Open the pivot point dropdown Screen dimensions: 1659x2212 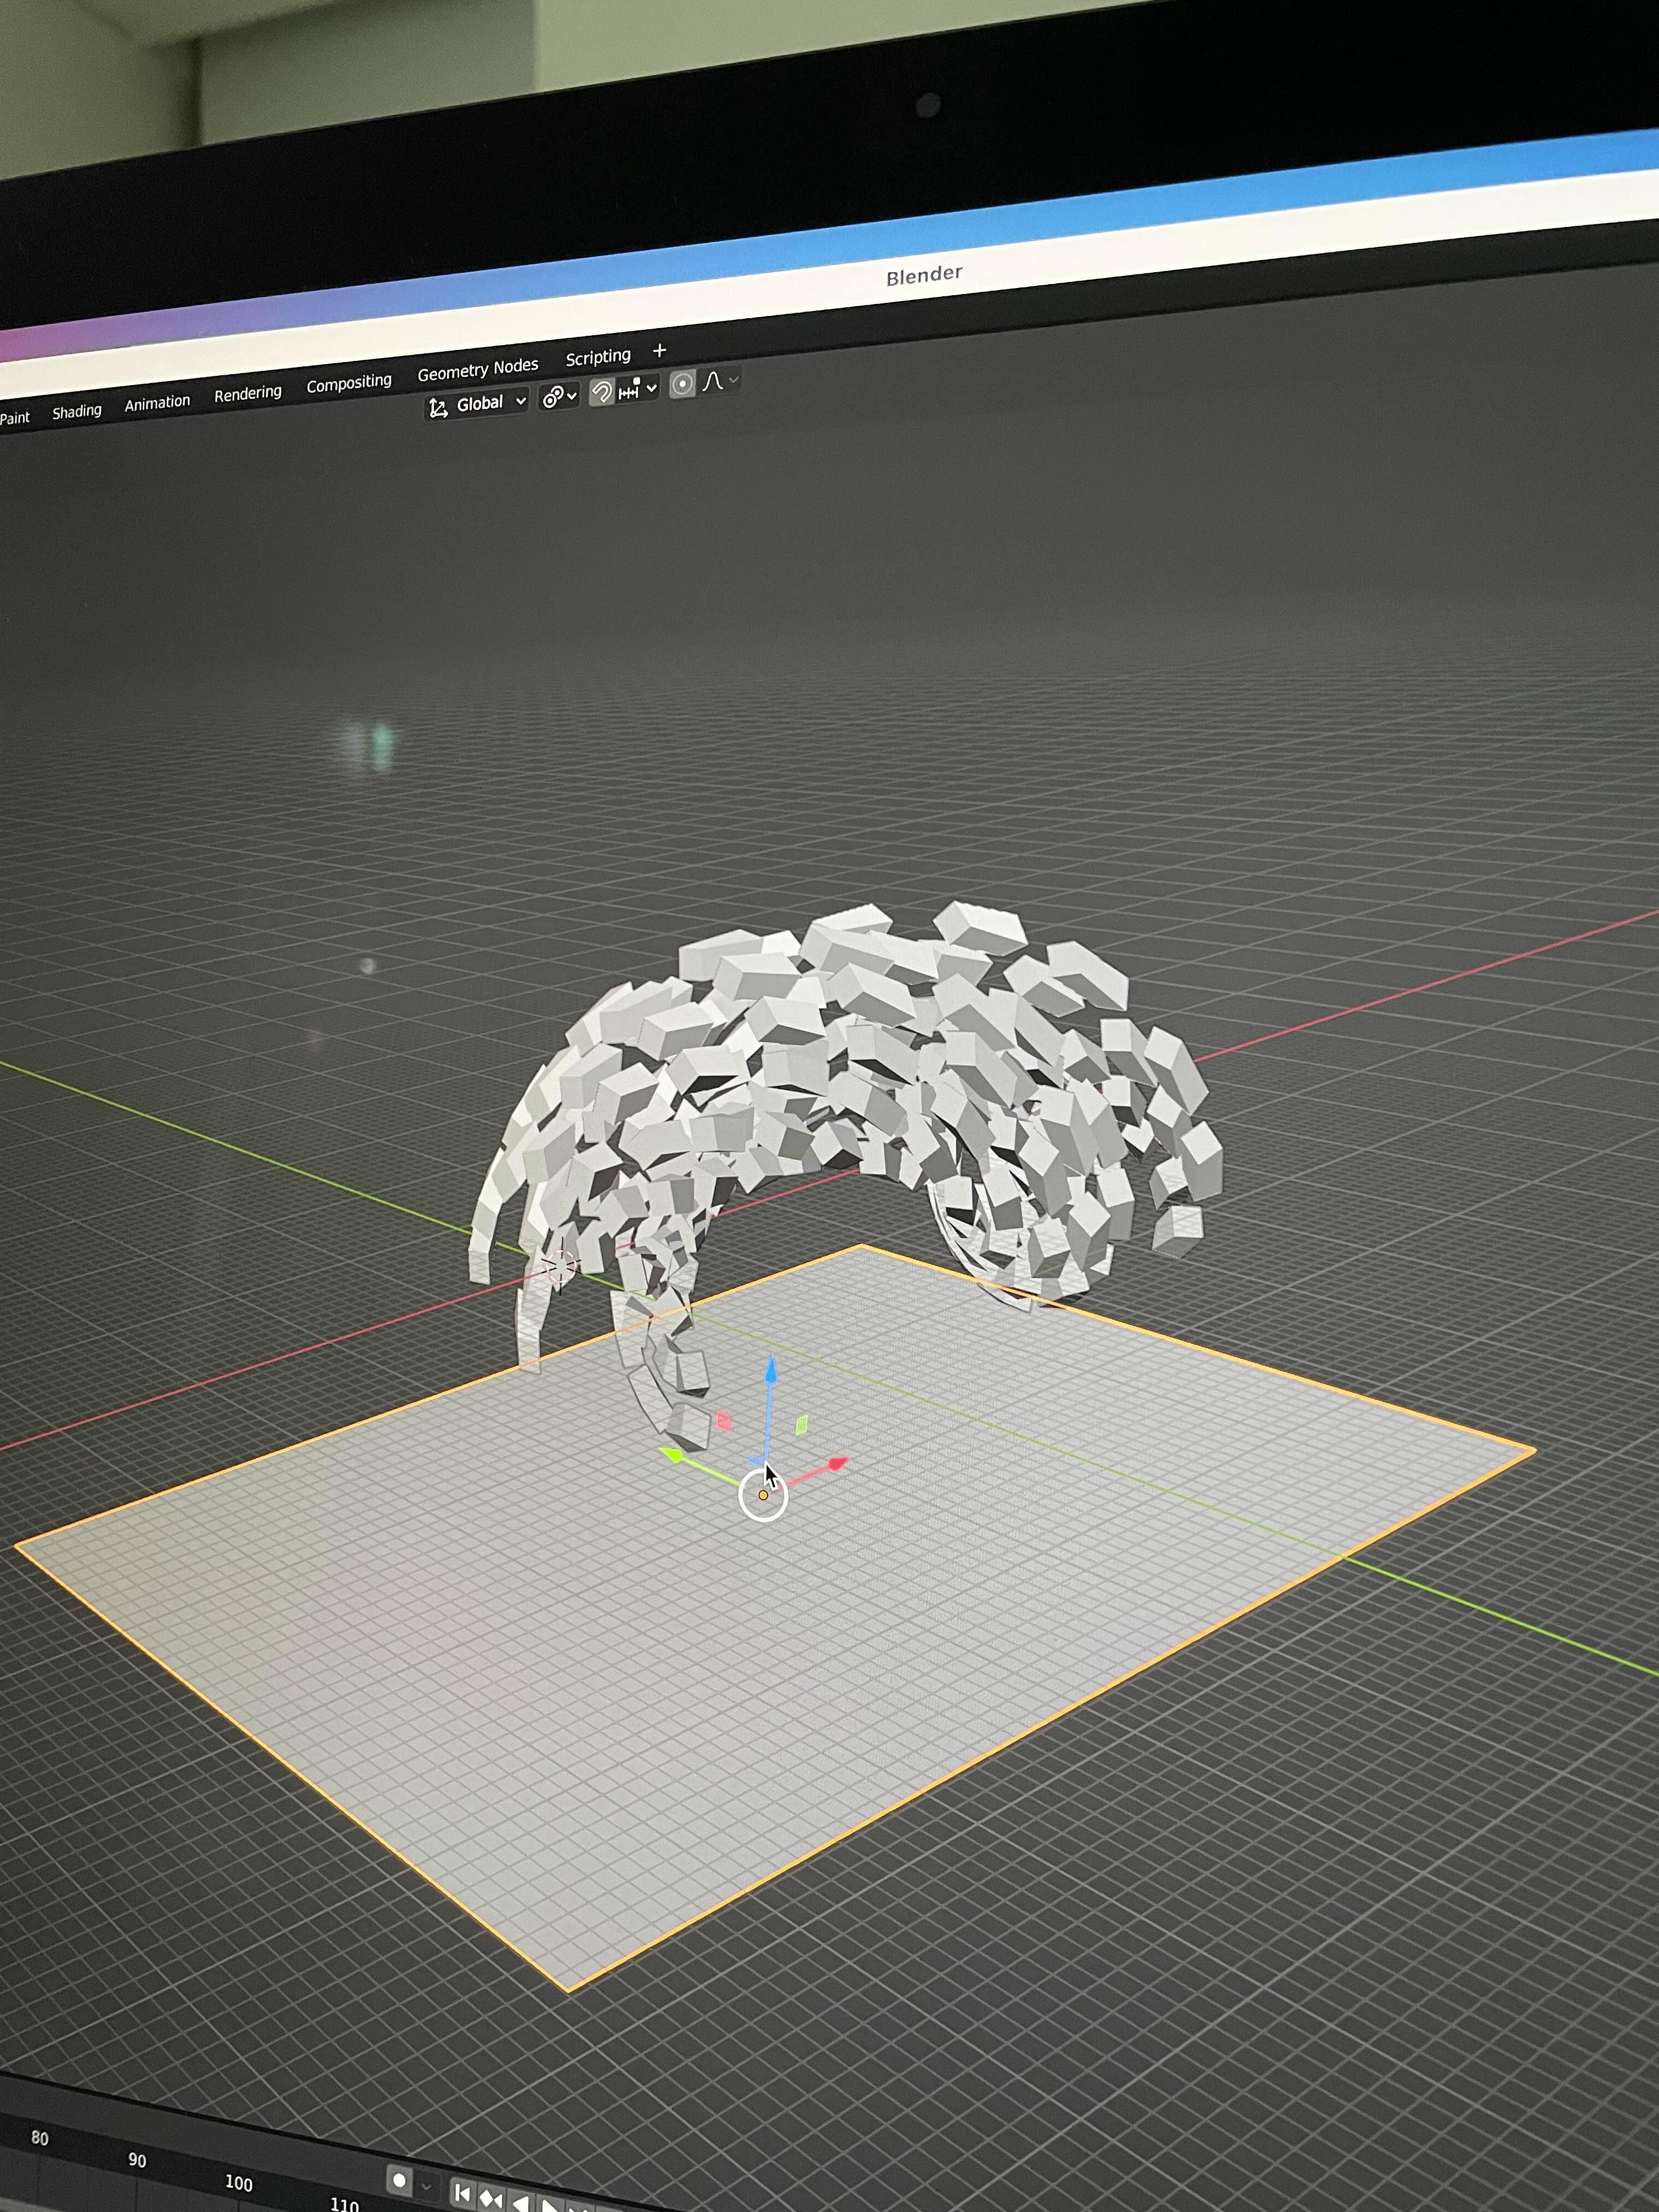coord(559,397)
